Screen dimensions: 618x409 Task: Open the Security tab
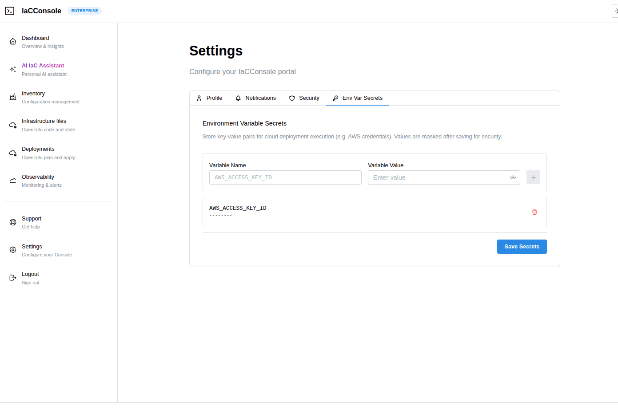(x=304, y=98)
